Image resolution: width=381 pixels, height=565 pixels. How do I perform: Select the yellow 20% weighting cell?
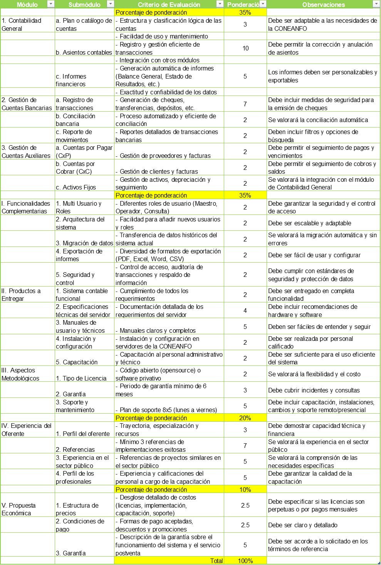click(245, 418)
